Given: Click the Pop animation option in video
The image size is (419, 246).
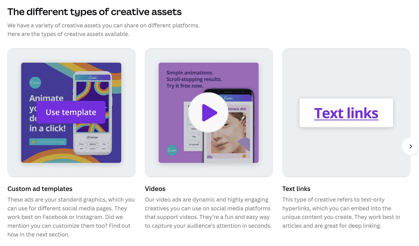Looking at the screenshot, I should (x=194, y=136).
